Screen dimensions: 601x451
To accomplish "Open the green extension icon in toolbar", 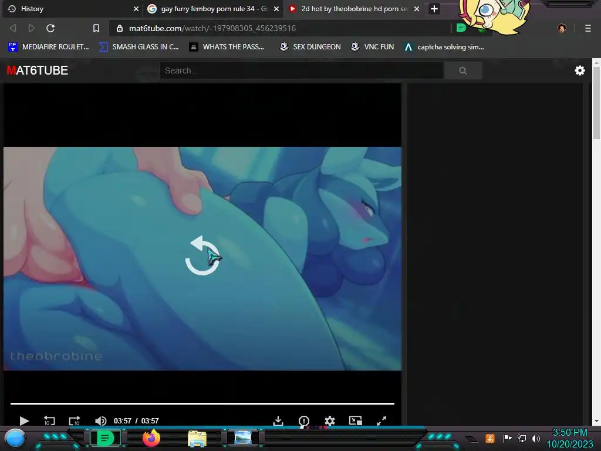I will pos(461,28).
